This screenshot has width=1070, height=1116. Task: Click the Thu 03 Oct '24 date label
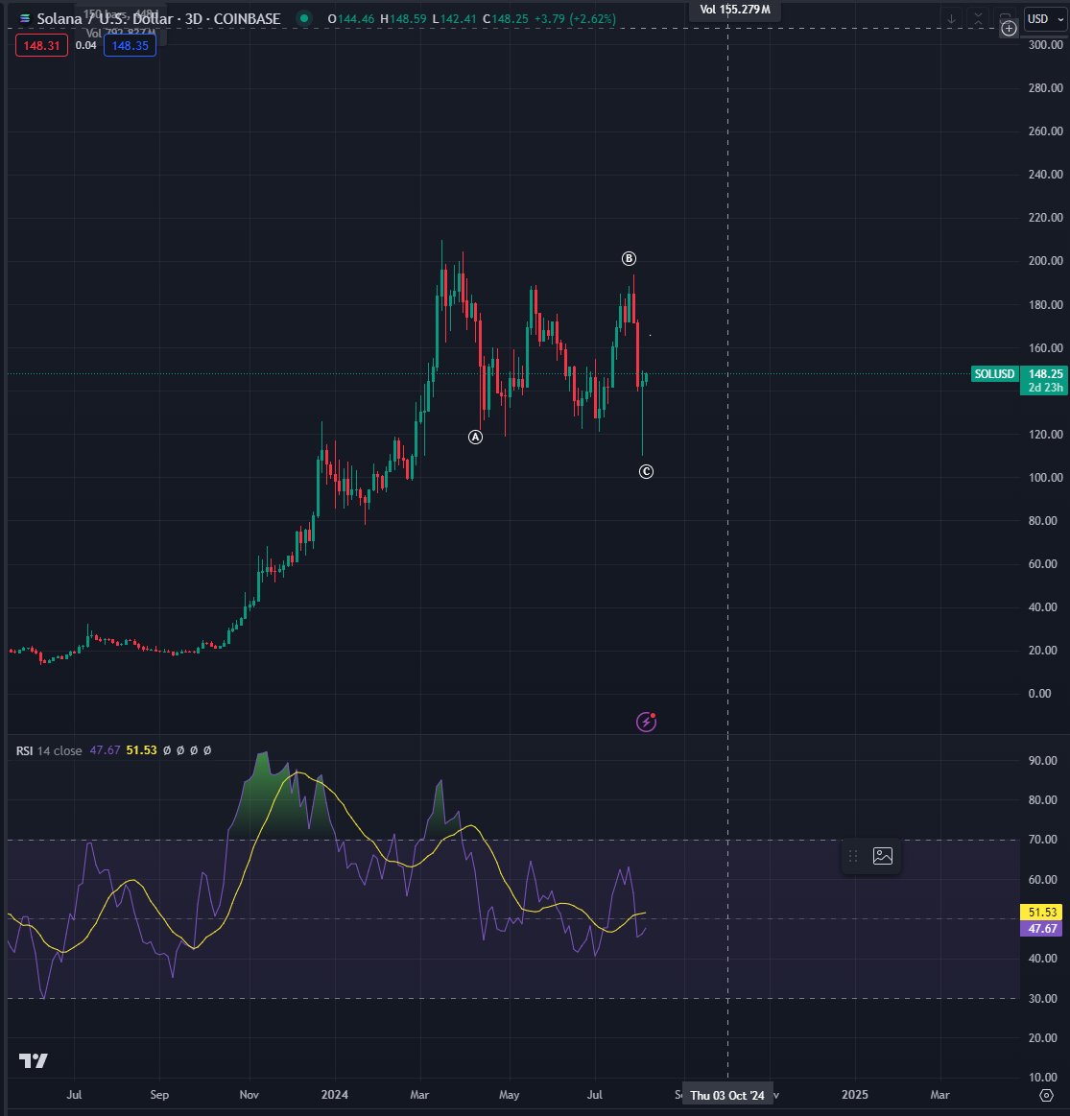(726, 1095)
